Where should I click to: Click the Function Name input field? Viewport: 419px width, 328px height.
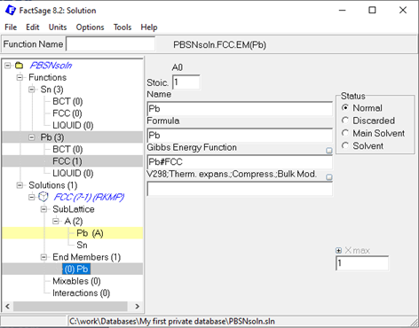[x=111, y=44]
